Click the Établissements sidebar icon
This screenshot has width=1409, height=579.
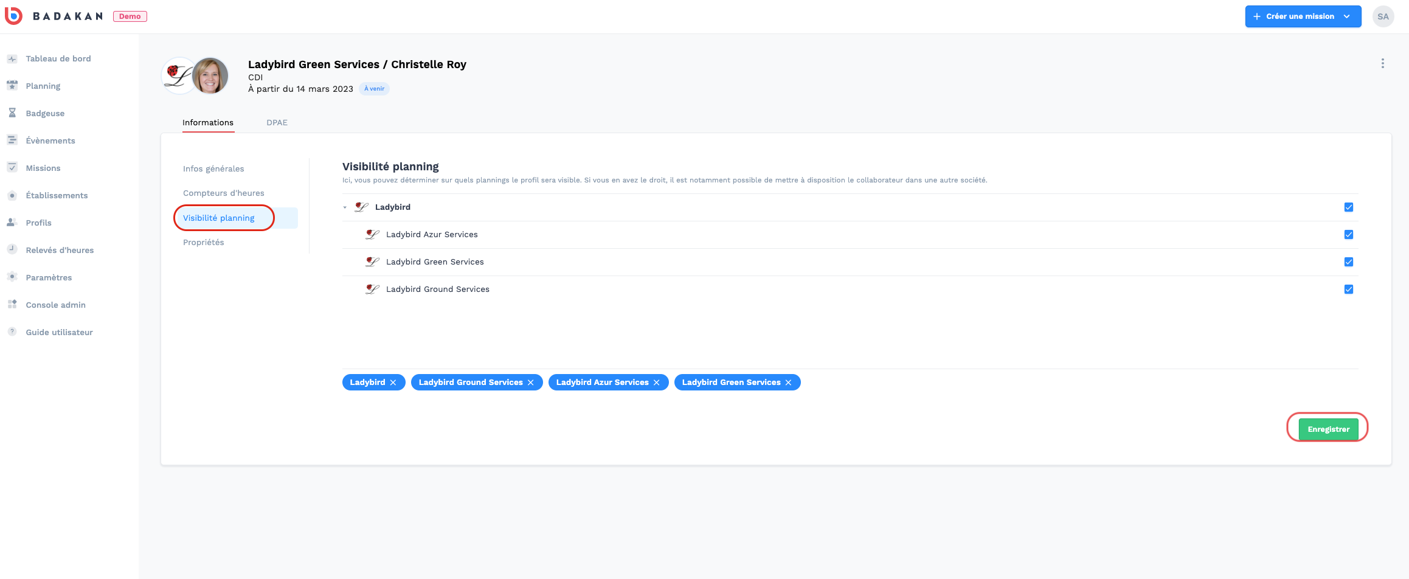(x=12, y=195)
